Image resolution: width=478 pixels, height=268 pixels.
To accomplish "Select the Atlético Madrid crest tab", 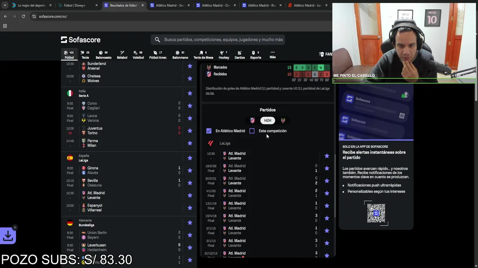I will 252,120.
